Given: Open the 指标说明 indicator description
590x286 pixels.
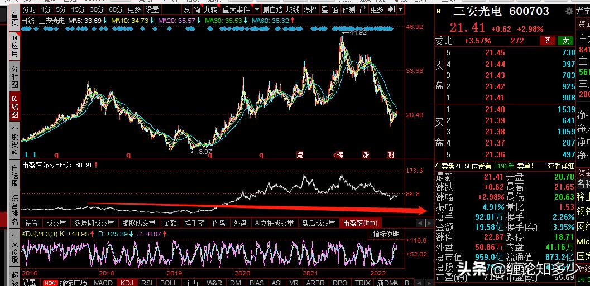Looking at the screenshot, I should point(386,234).
